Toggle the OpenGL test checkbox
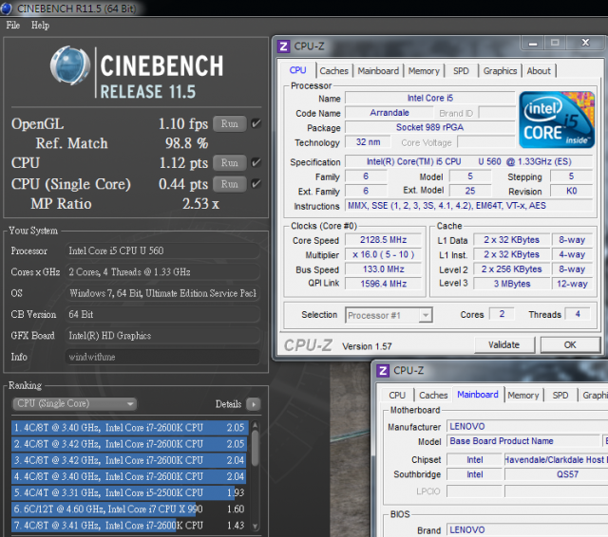The height and width of the screenshot is (537, 608). (256, 124)
